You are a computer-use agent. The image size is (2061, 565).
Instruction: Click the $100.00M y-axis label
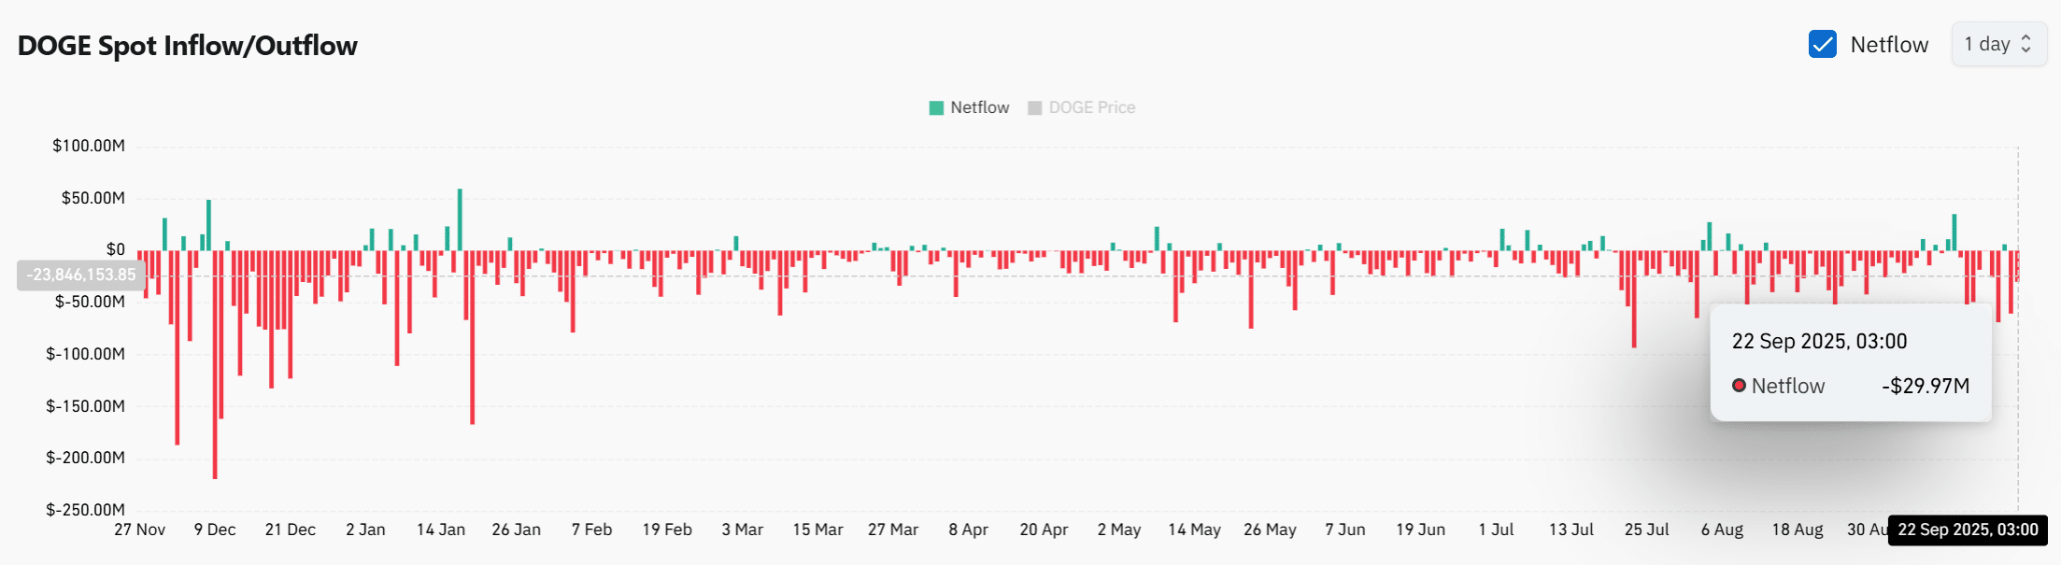pos(89,146)
